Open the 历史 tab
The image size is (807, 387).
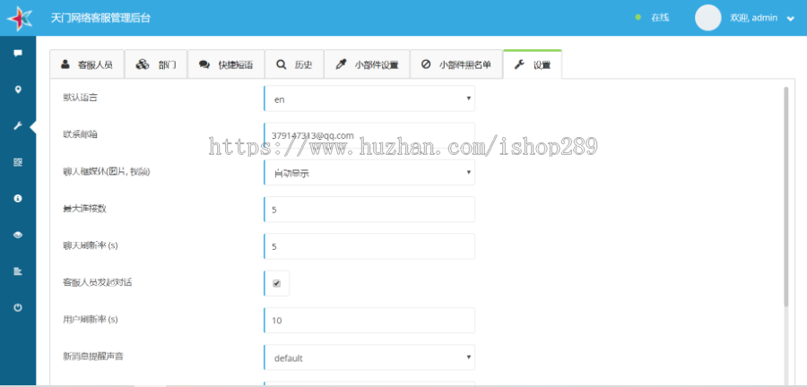tap(294, 64)
